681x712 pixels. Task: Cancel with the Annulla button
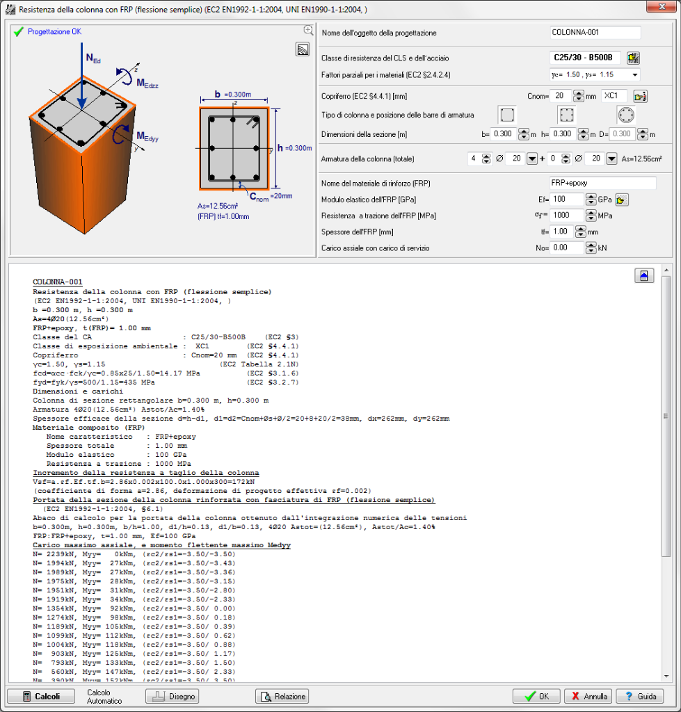(x=588, y=696)
